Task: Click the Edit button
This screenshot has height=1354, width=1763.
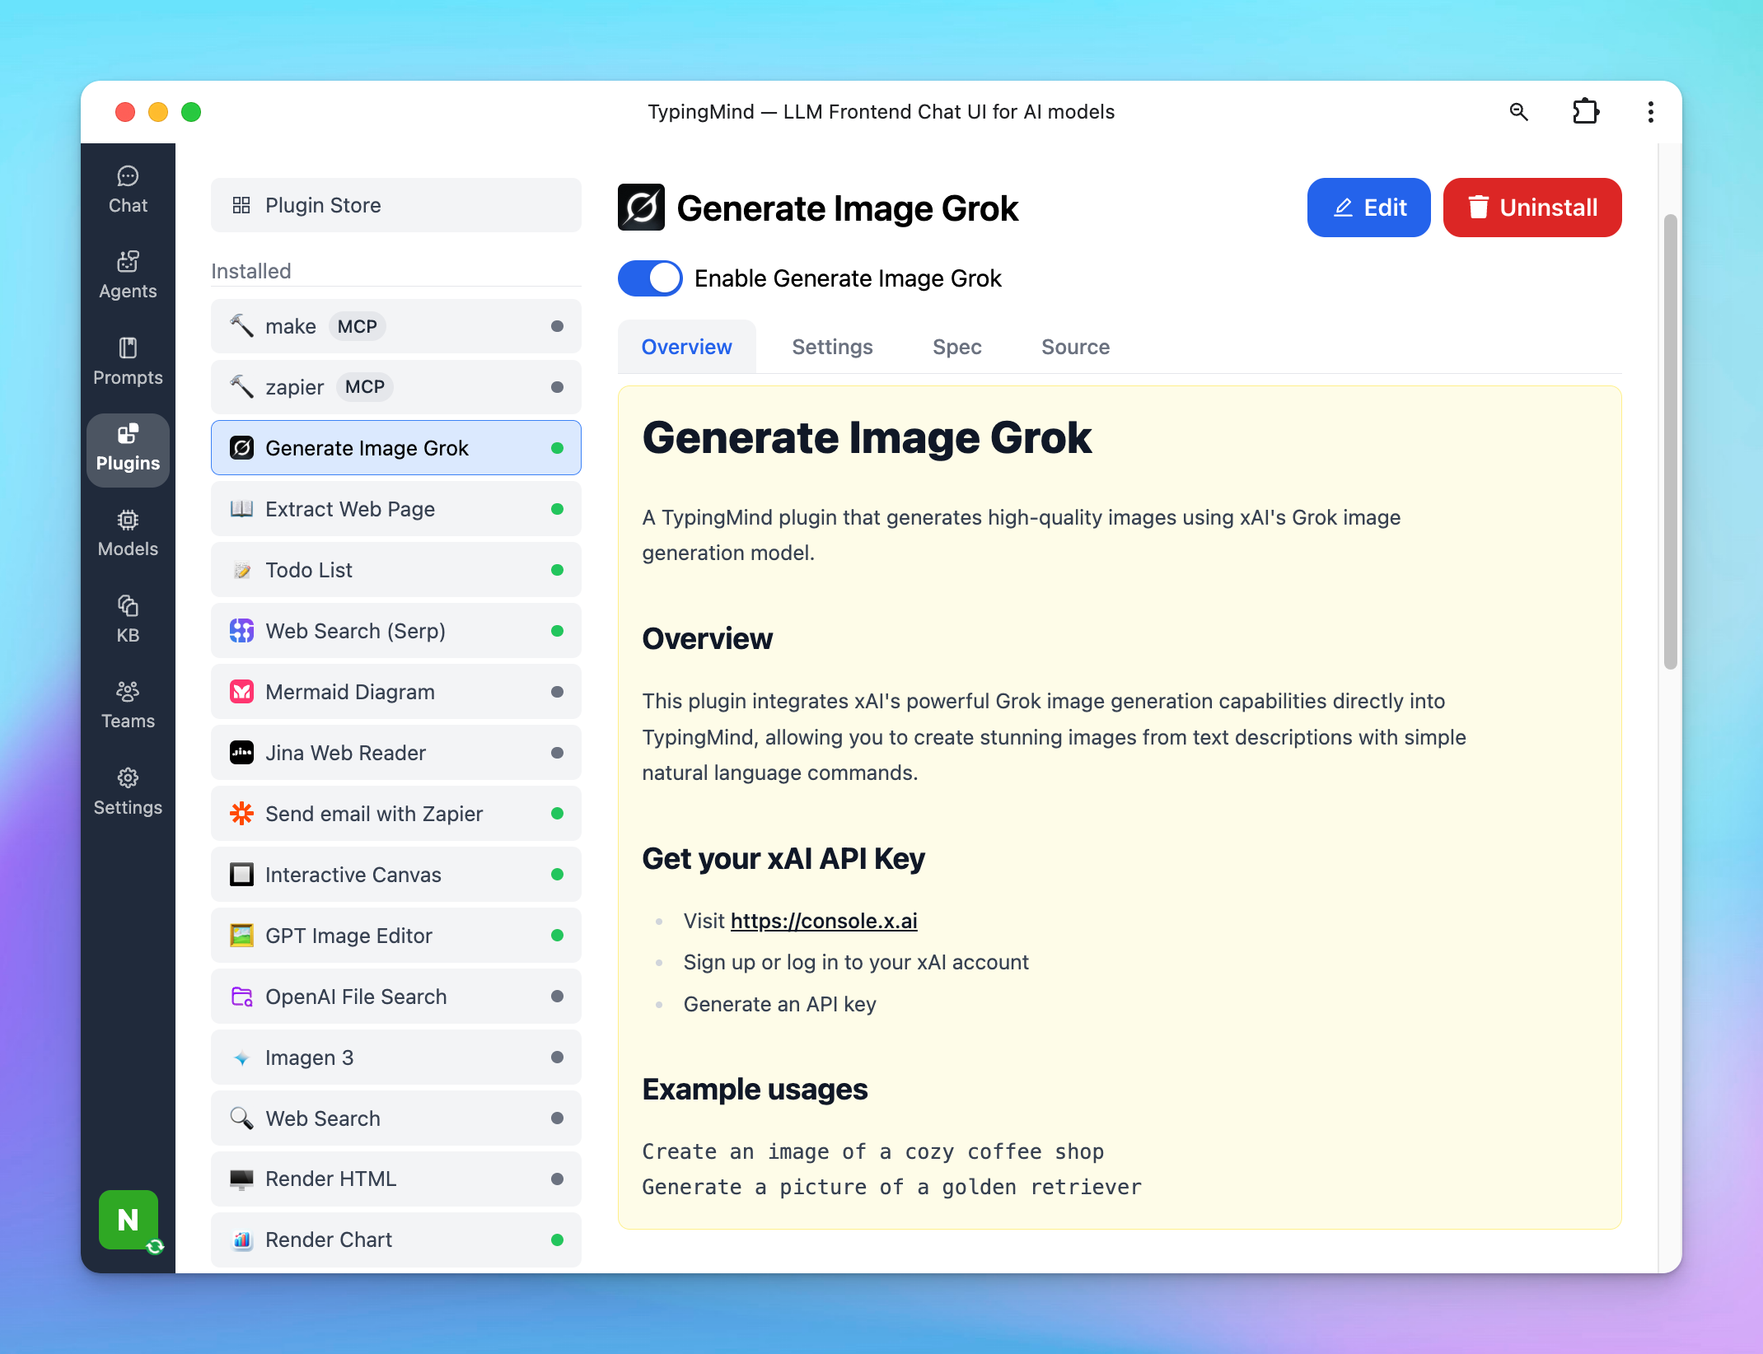Action: point(1368,208)
